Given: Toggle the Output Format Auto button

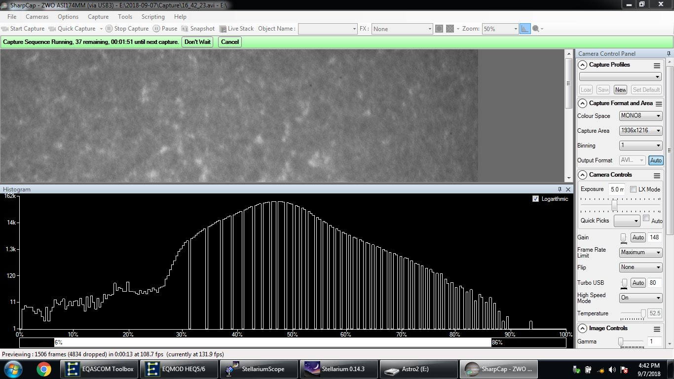Looking at the screenshot, I should tap(656, 160).
